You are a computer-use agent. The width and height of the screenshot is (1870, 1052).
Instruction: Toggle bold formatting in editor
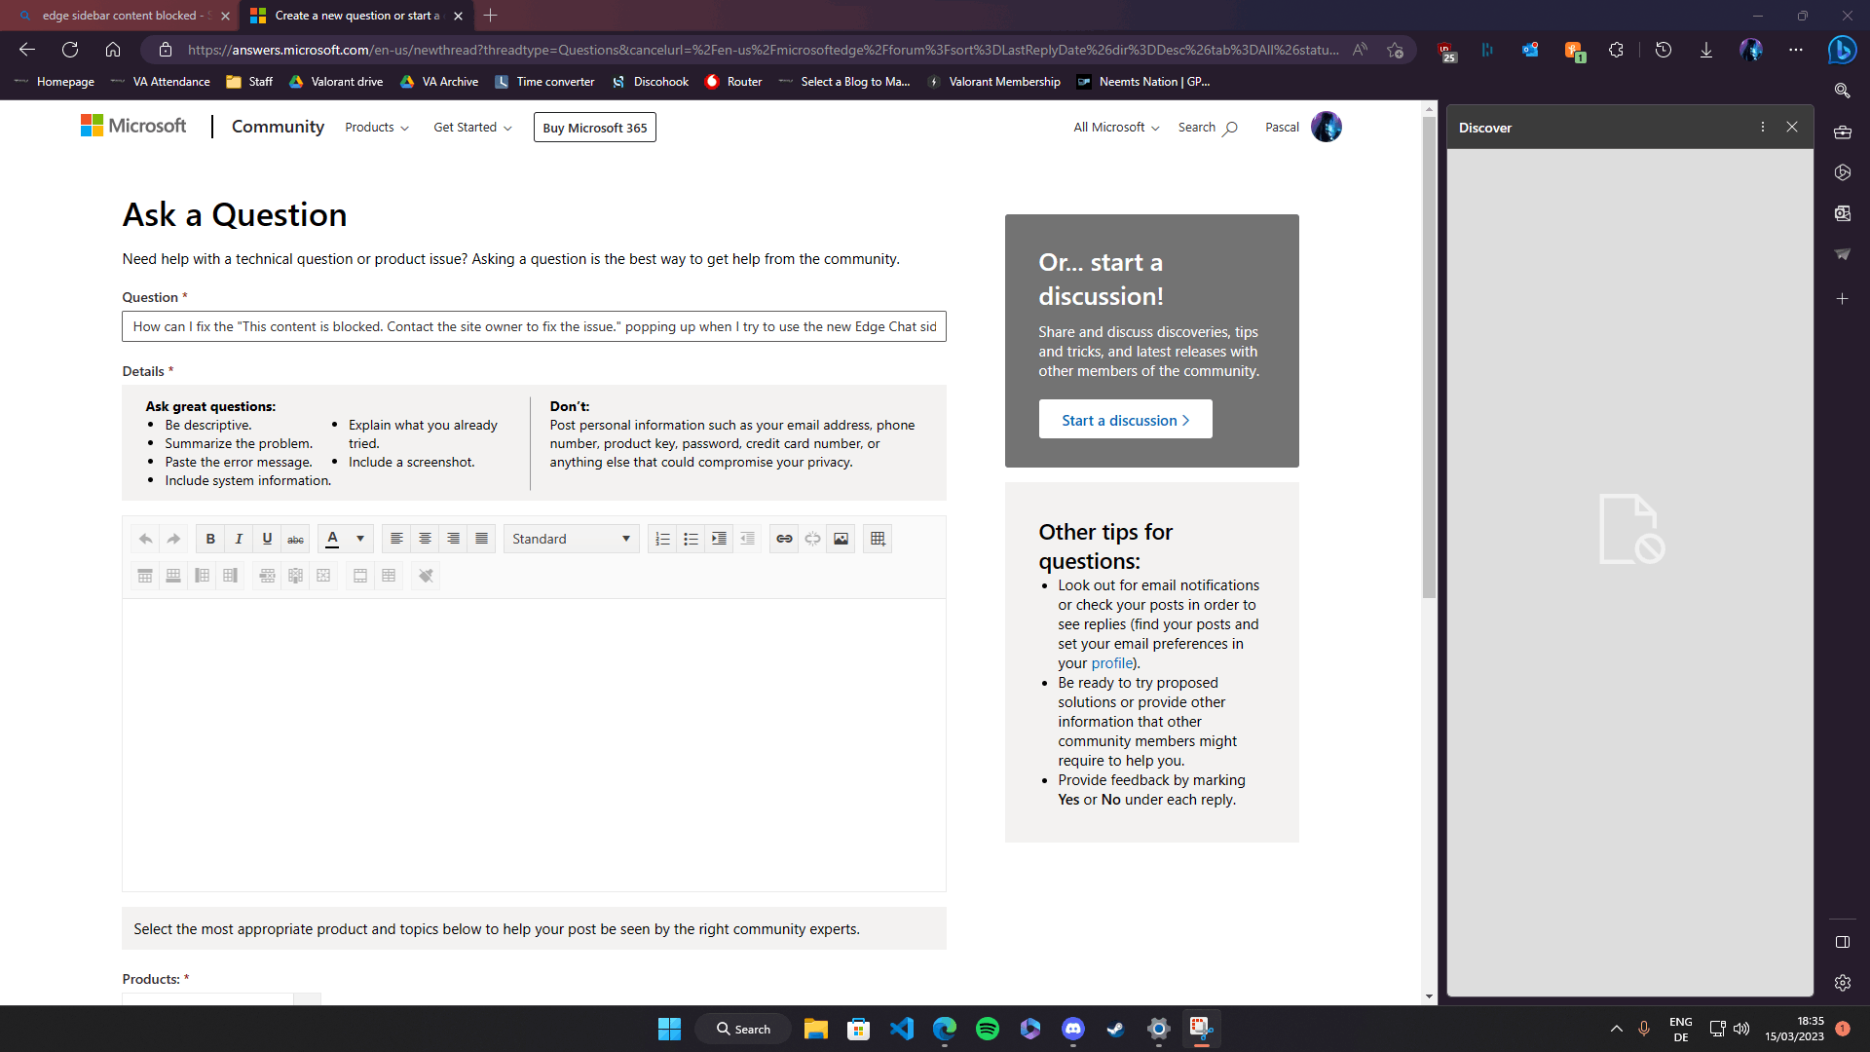tap(210, 539)
